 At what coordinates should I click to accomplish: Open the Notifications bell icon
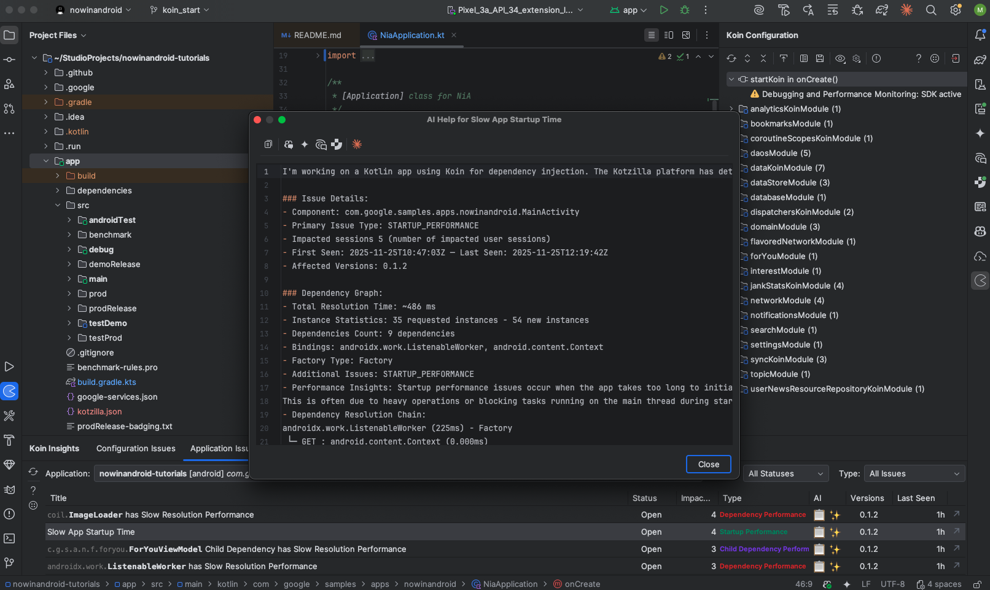[980, 35]
